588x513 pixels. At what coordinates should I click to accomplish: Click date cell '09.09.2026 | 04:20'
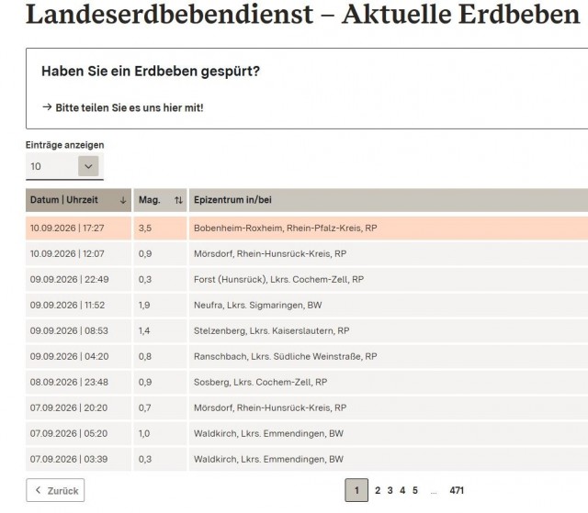(x=78, y=356)
